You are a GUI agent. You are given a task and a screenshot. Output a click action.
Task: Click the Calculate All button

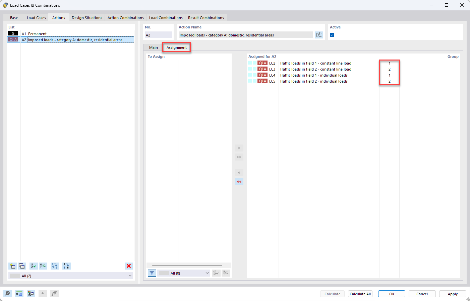(x=360, y=294)
